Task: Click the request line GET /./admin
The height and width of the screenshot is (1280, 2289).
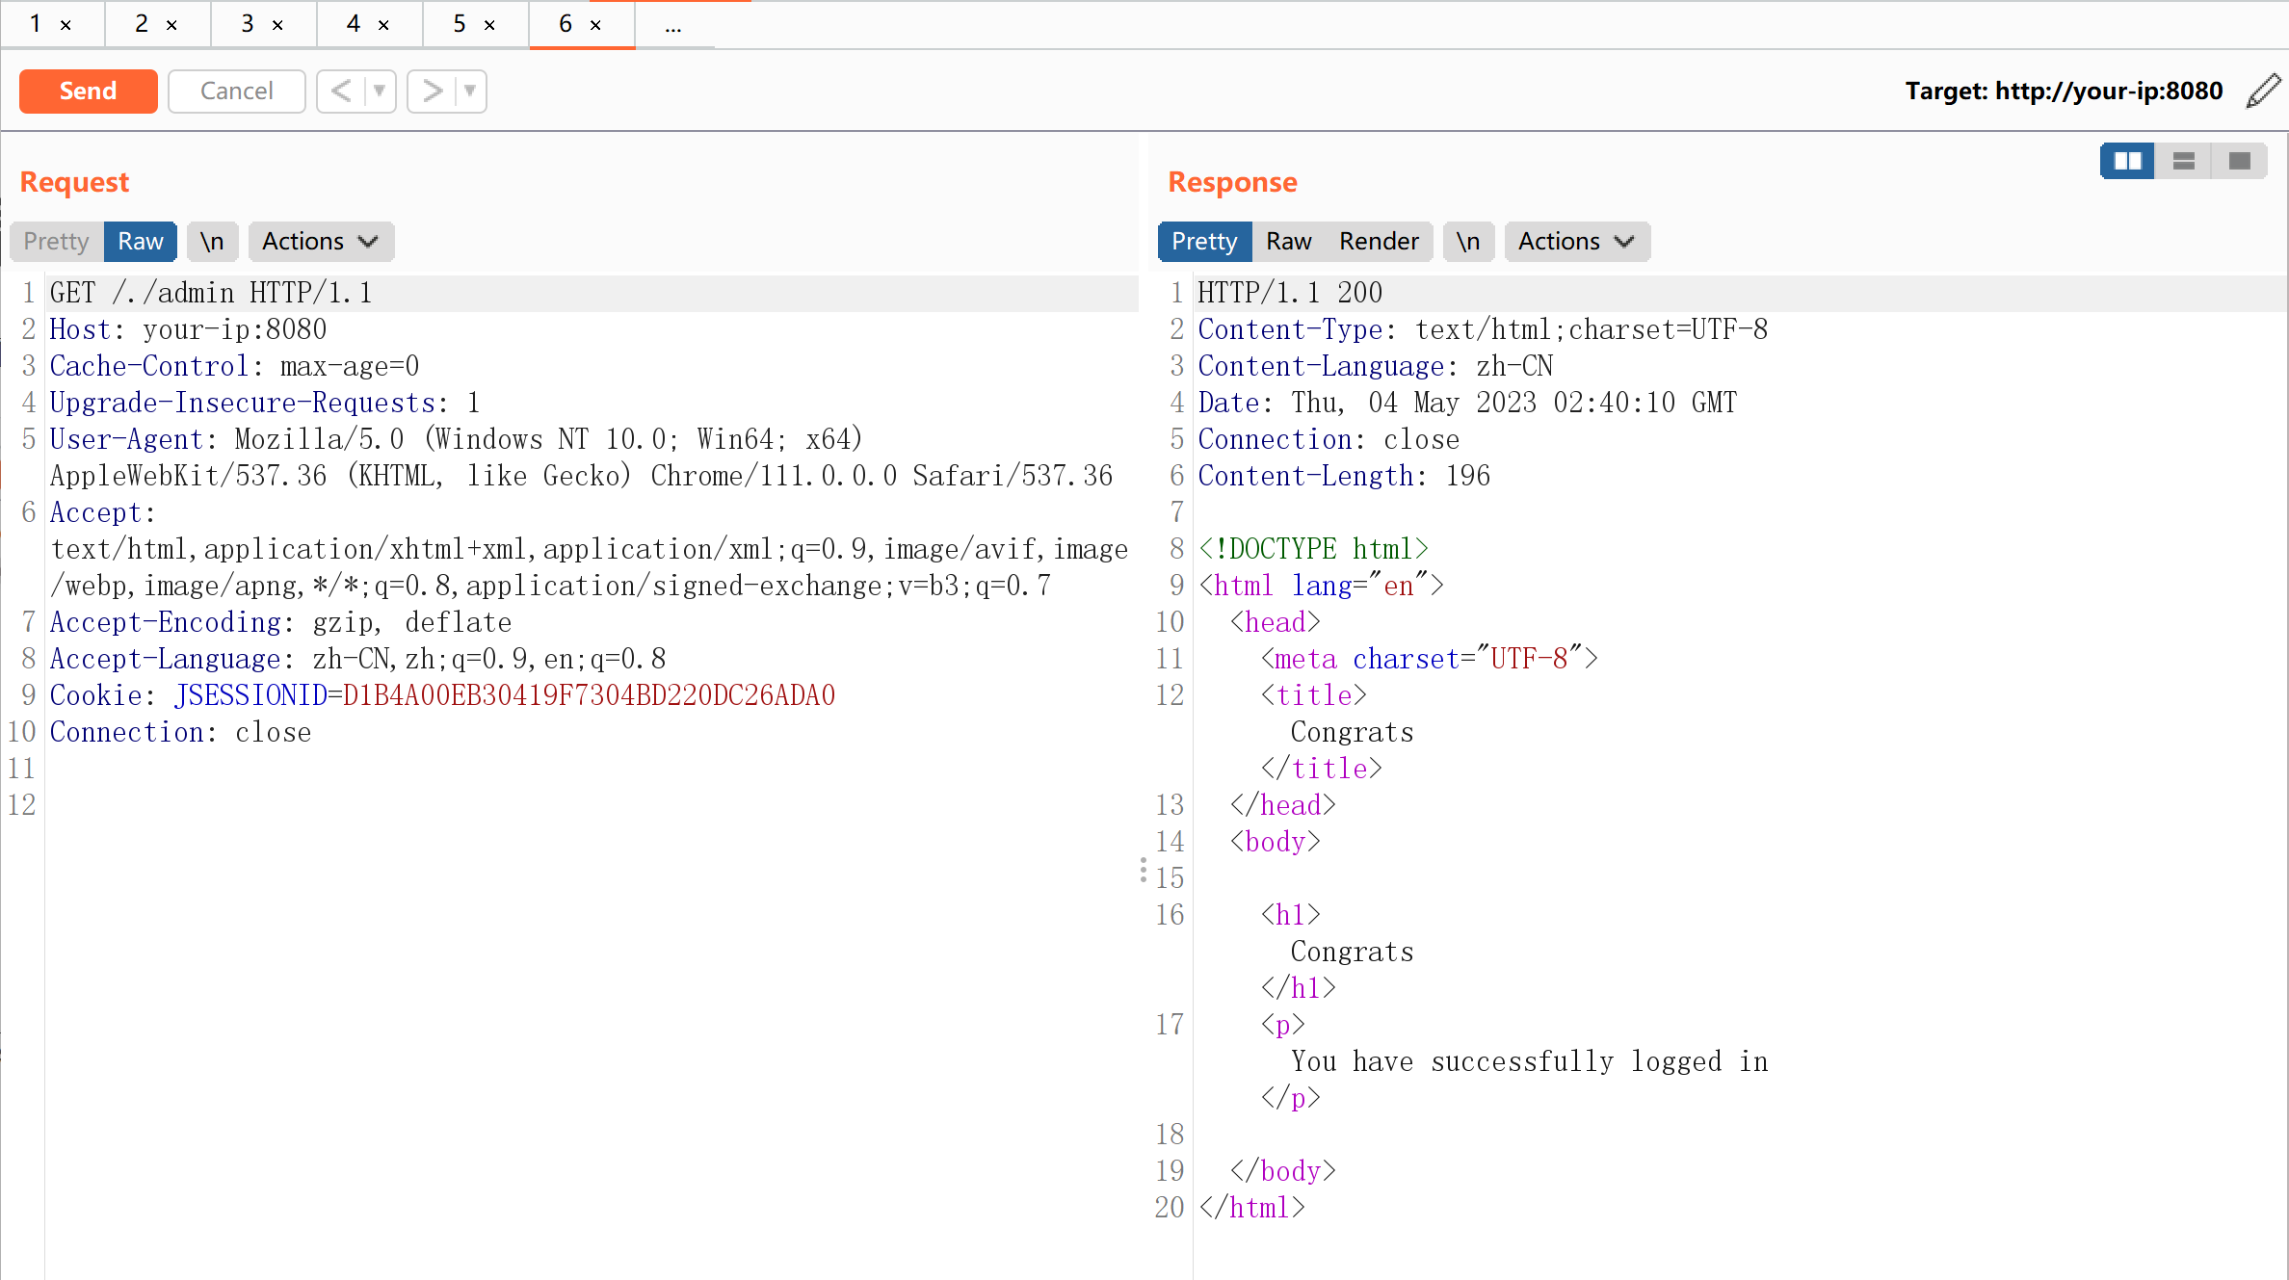Action: coord(210,293)
